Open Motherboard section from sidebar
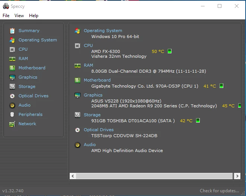The width and height of the screenshot is (246, 196). click(32, 68)
